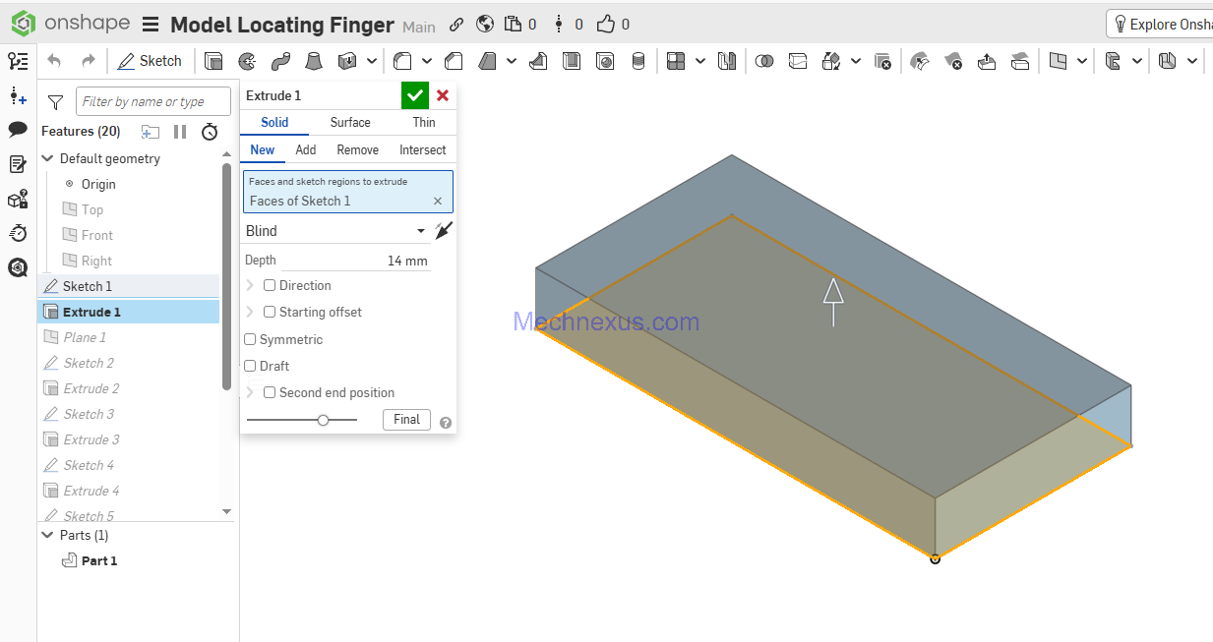
Task: Select the Rib tool
Action: [538, 61]
